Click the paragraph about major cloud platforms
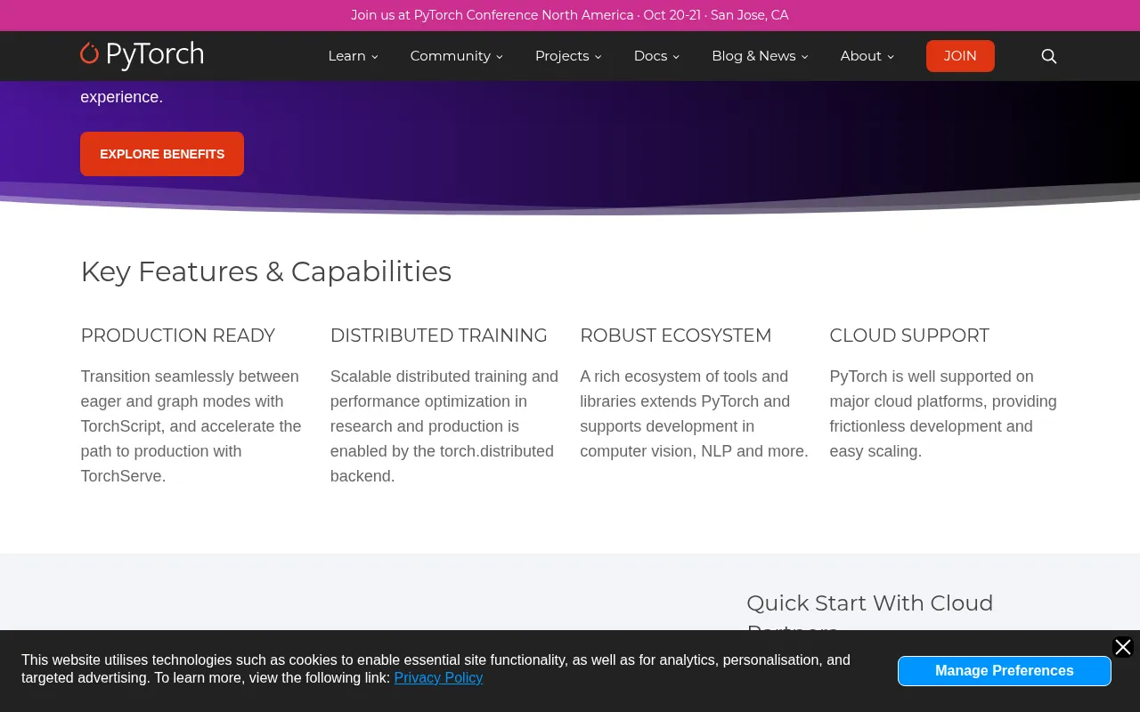 point(944,414)
